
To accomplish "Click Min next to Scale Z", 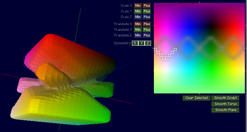I will click(138, 17).
